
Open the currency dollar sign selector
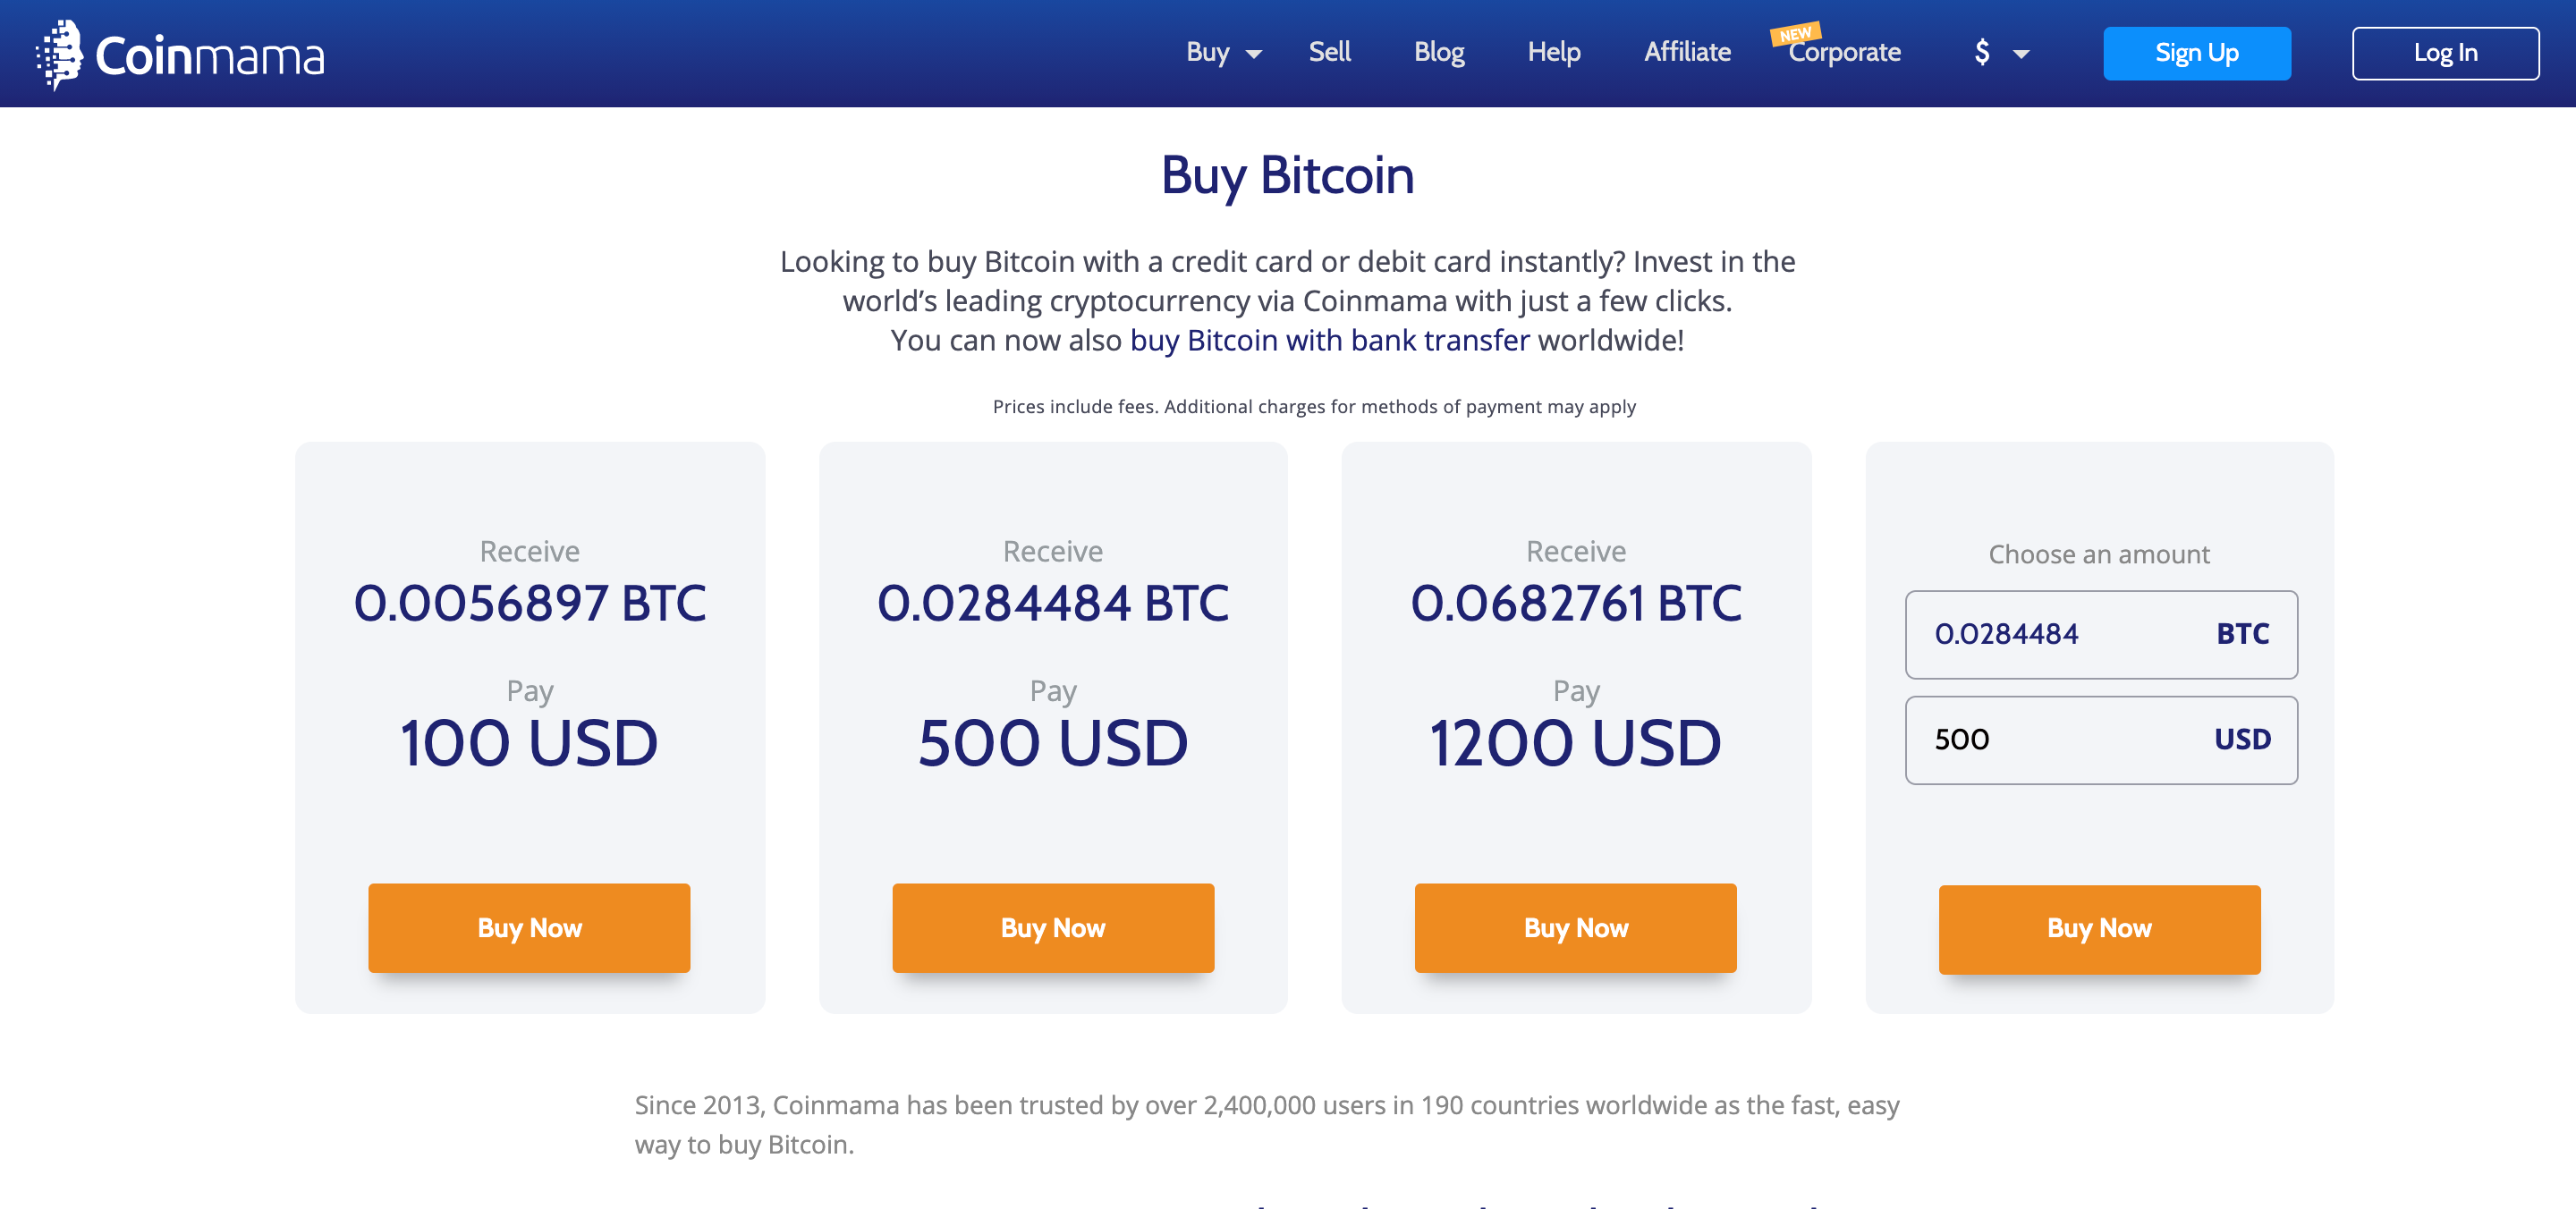(1982, 52)
